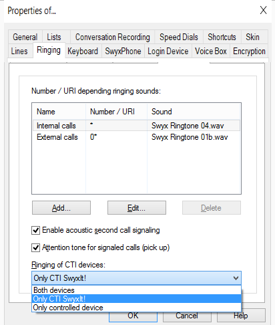Select the External calls ringtone row
The width and height of the screenshot is (275, 325).
pos(136,137)
